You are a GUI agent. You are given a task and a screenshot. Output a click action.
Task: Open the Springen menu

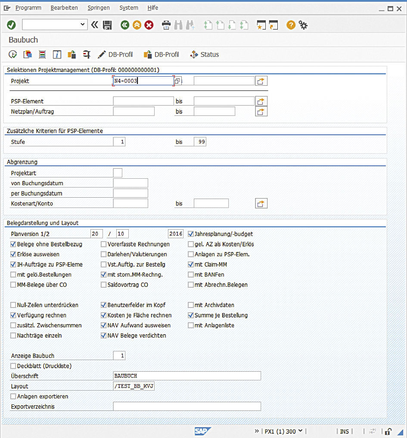click(99, 7)
